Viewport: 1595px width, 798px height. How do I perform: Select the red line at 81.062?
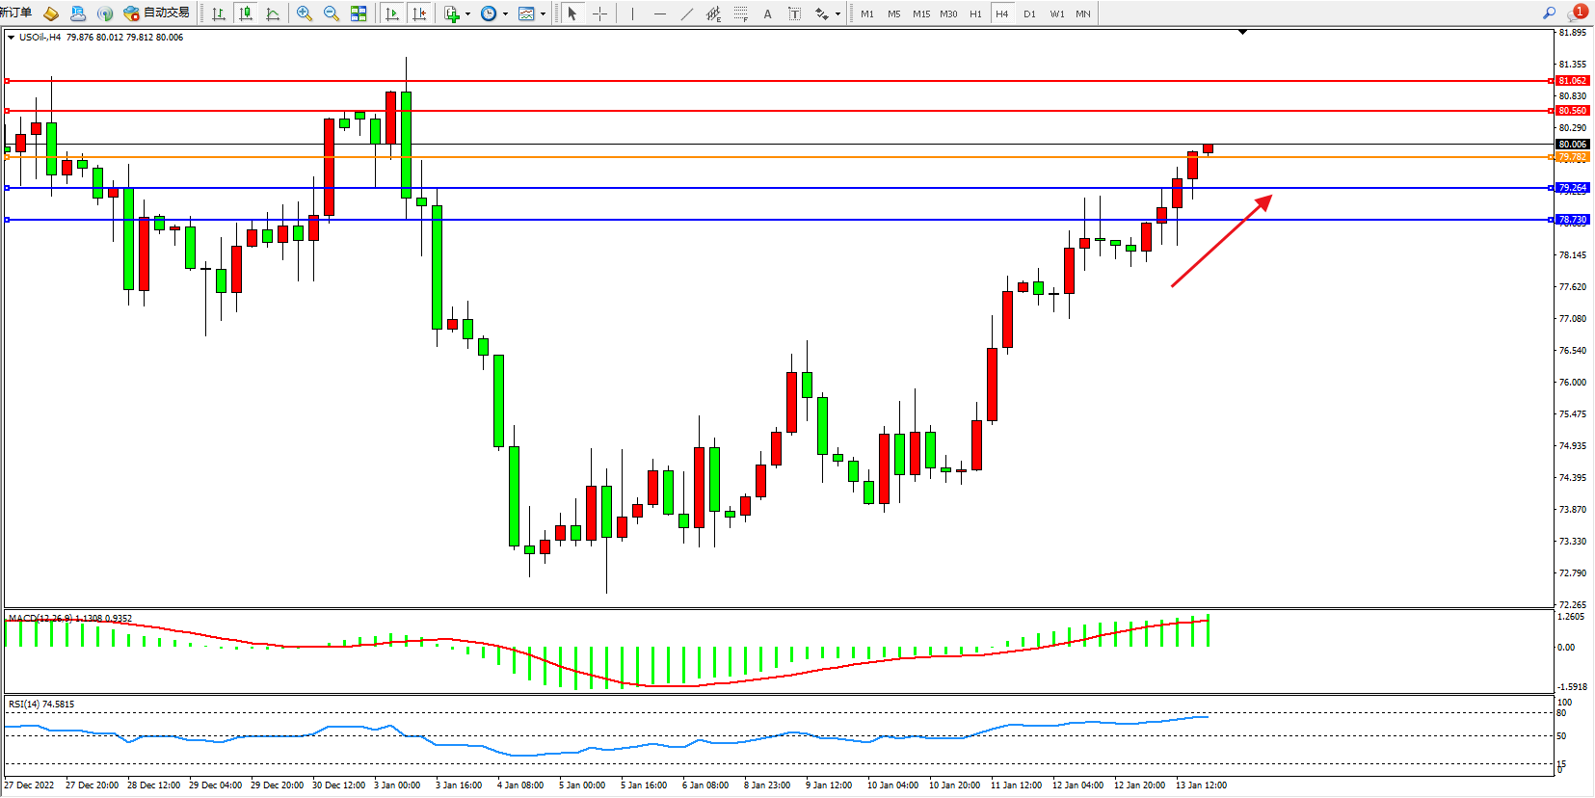point(771,81)
